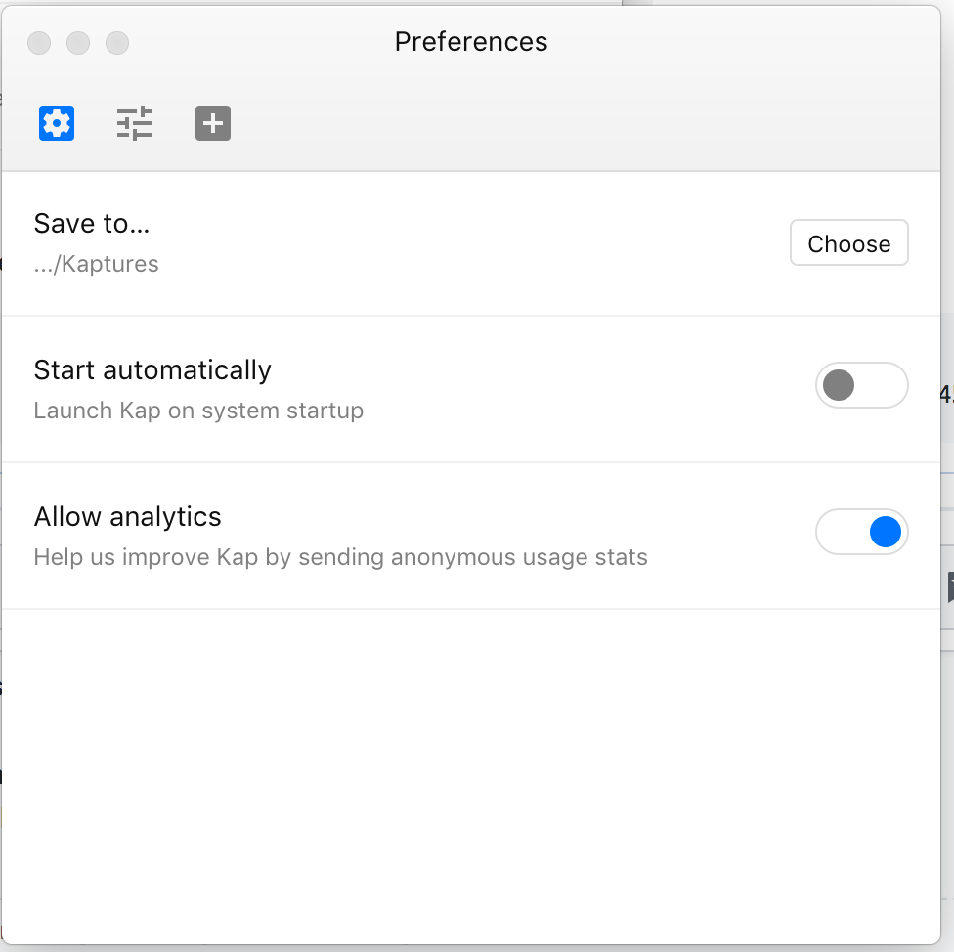
Task: Click the empty area below Allow analytics
Action: (471, 776)
